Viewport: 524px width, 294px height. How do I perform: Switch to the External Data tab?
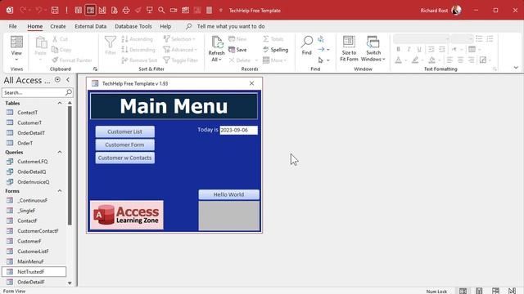click(91, 26)
